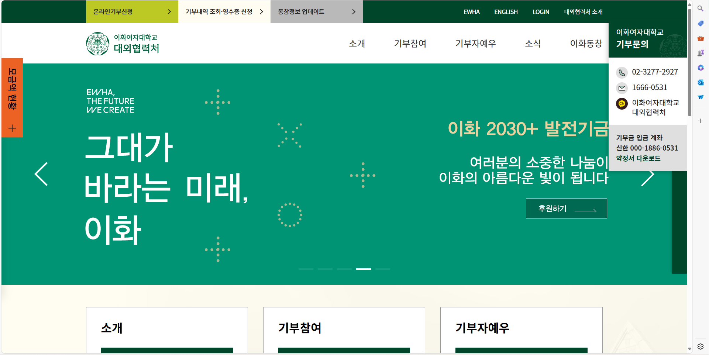Click the 후원하기 button

(x=566, y=208)
